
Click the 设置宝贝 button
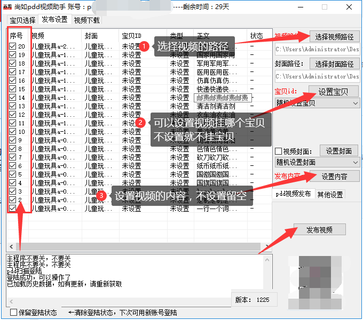(x=333, y=92)
